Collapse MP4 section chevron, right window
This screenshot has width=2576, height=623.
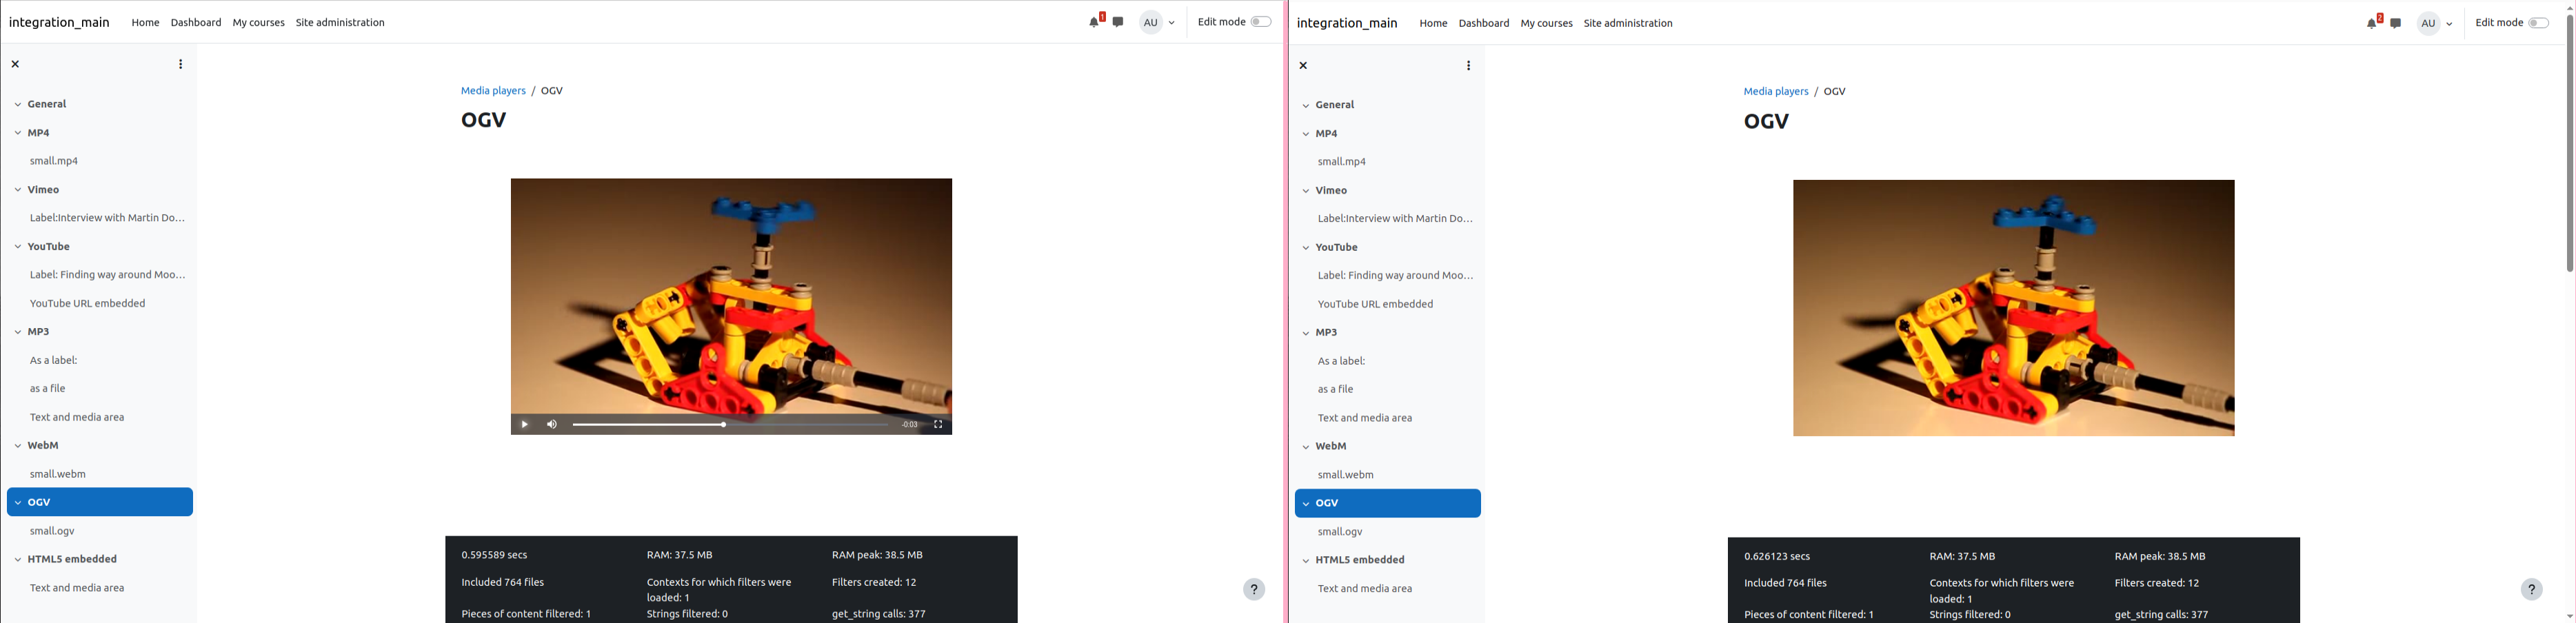tap(1305, 133)
